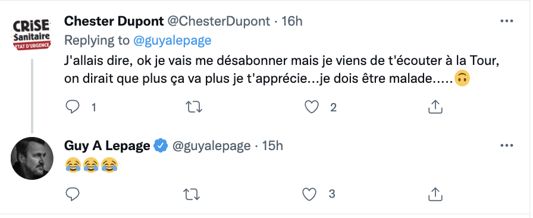This screenshot has width=533, height=218.
Task: Reply to Chester Dupont's tweet
Action: point(72,108)
